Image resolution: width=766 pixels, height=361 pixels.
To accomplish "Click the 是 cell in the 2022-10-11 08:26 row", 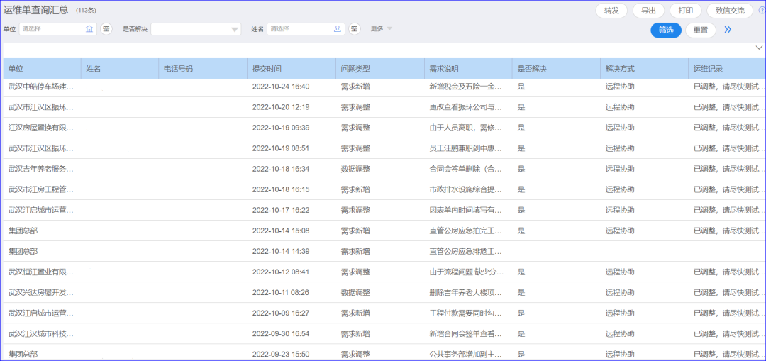I will [x=521, y=292].
